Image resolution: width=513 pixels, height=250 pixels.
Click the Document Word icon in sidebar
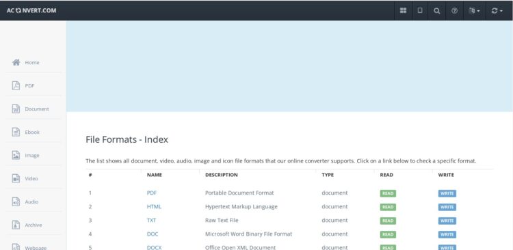coord(16,109)
